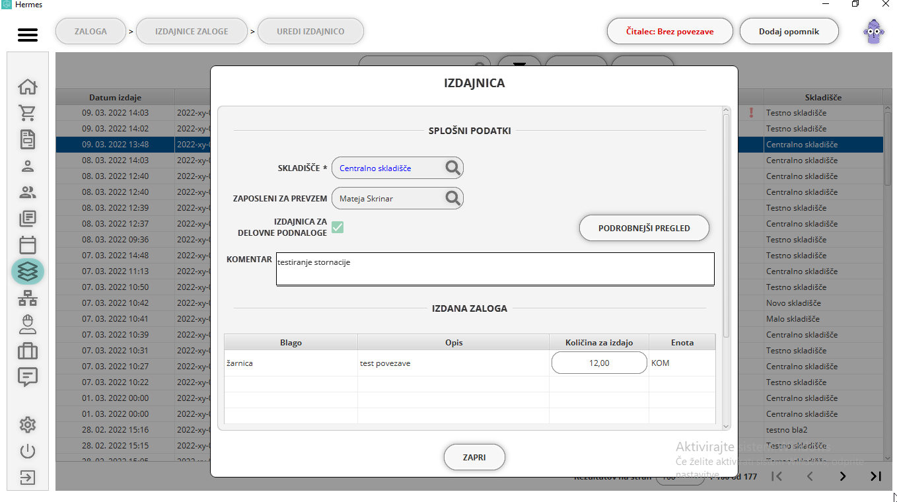Open PODROBNEJŠI PREGLED button
This screenshot has height=502, width=897.
coord(644,228)
